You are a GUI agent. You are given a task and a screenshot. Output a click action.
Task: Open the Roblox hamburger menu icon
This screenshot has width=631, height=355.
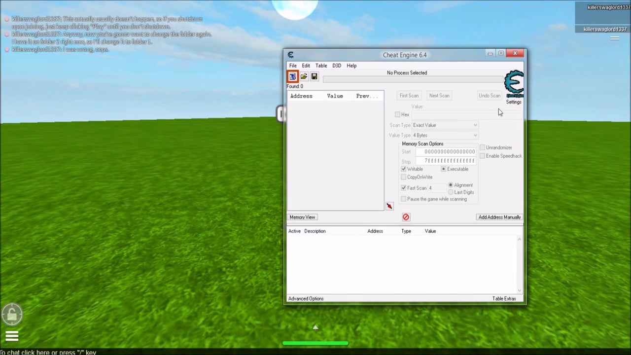(12, 337)
